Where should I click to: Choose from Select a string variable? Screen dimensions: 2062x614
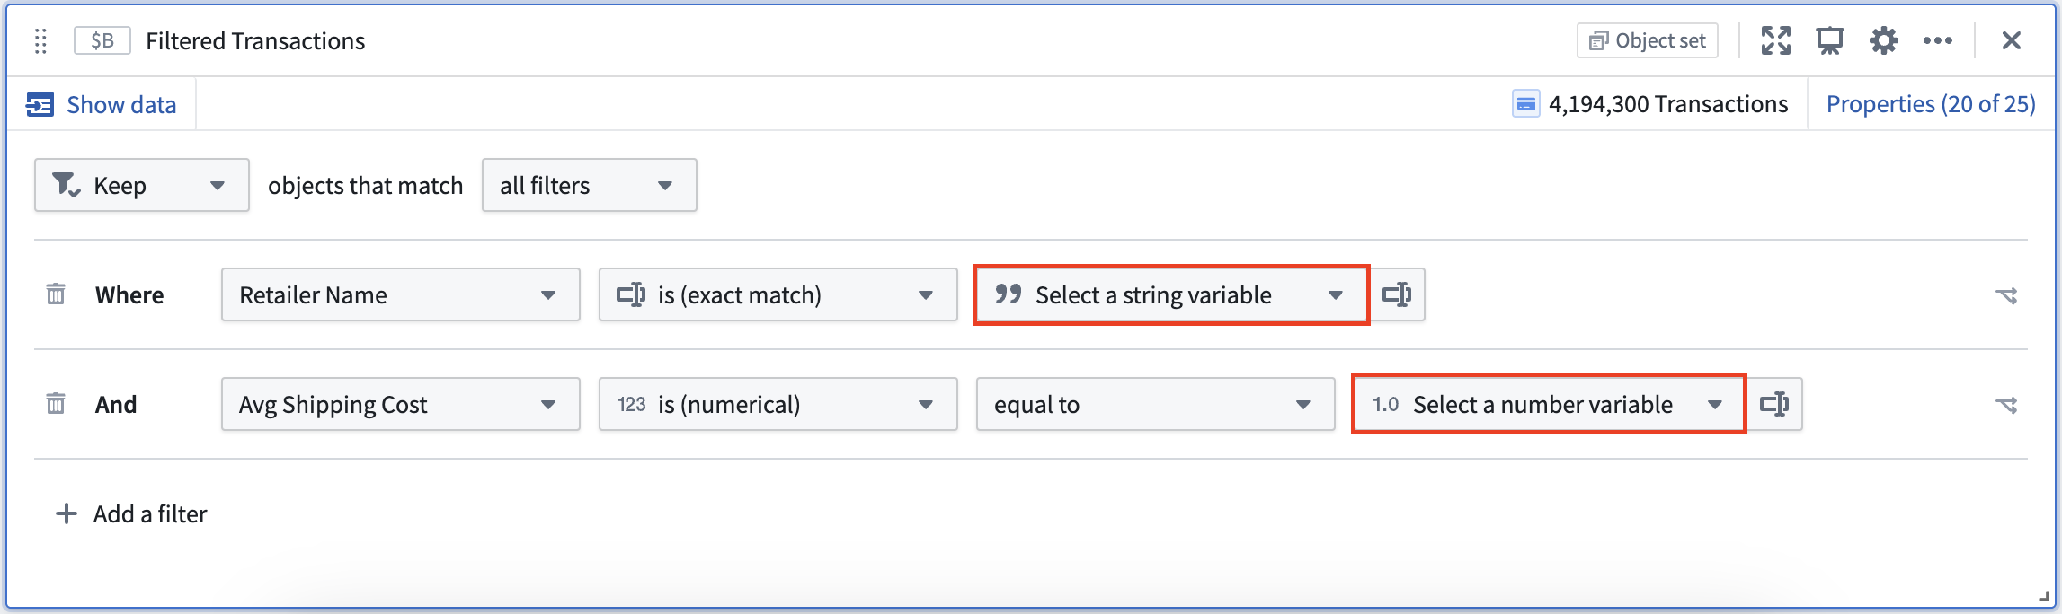click(x=1171, y=294)
